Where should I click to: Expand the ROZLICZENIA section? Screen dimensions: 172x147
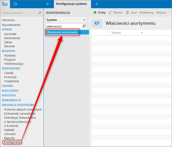10,91
